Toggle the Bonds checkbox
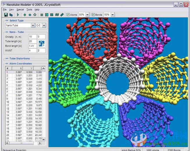This screenshot has width=190, height=151. pyautogui.click(x=93, y=15)
